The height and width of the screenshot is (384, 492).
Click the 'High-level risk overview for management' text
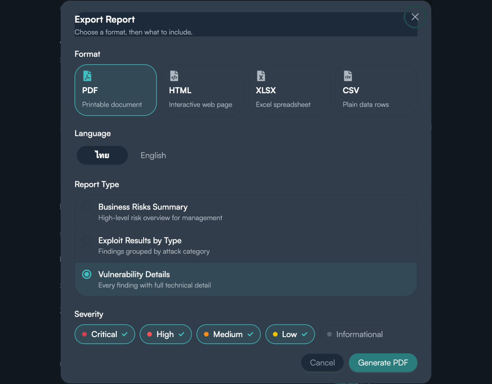pyautogui.click(x=160, y=218)
